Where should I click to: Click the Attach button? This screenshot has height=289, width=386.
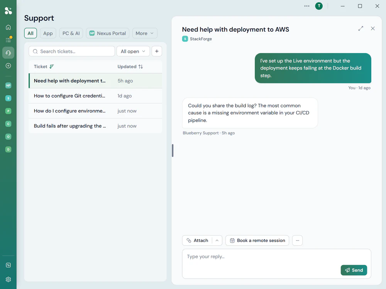coord(197,240)
